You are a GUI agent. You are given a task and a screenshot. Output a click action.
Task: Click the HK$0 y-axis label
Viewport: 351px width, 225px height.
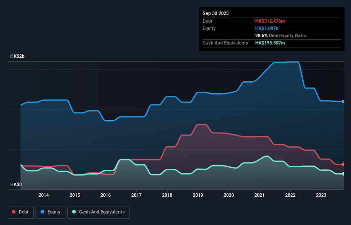point(16,184)
